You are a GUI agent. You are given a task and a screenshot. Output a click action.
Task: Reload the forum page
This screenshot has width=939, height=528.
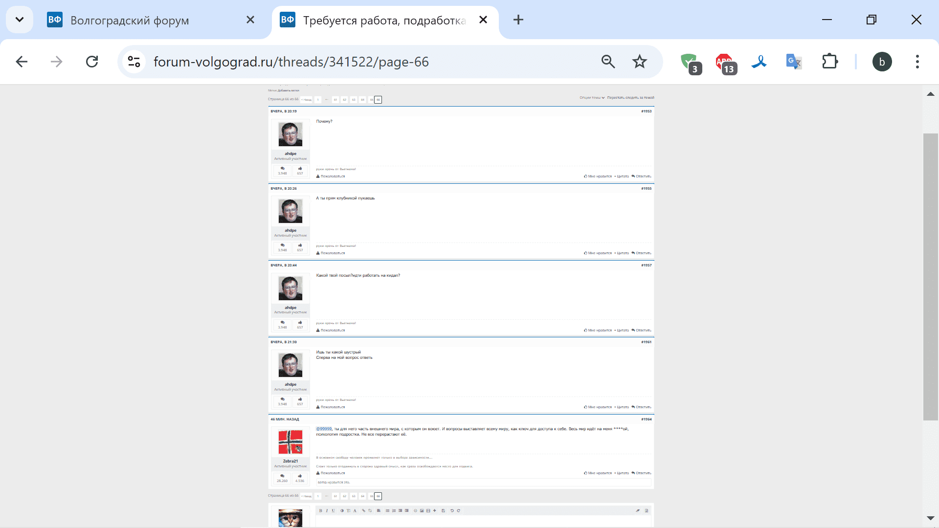[92, 62]
